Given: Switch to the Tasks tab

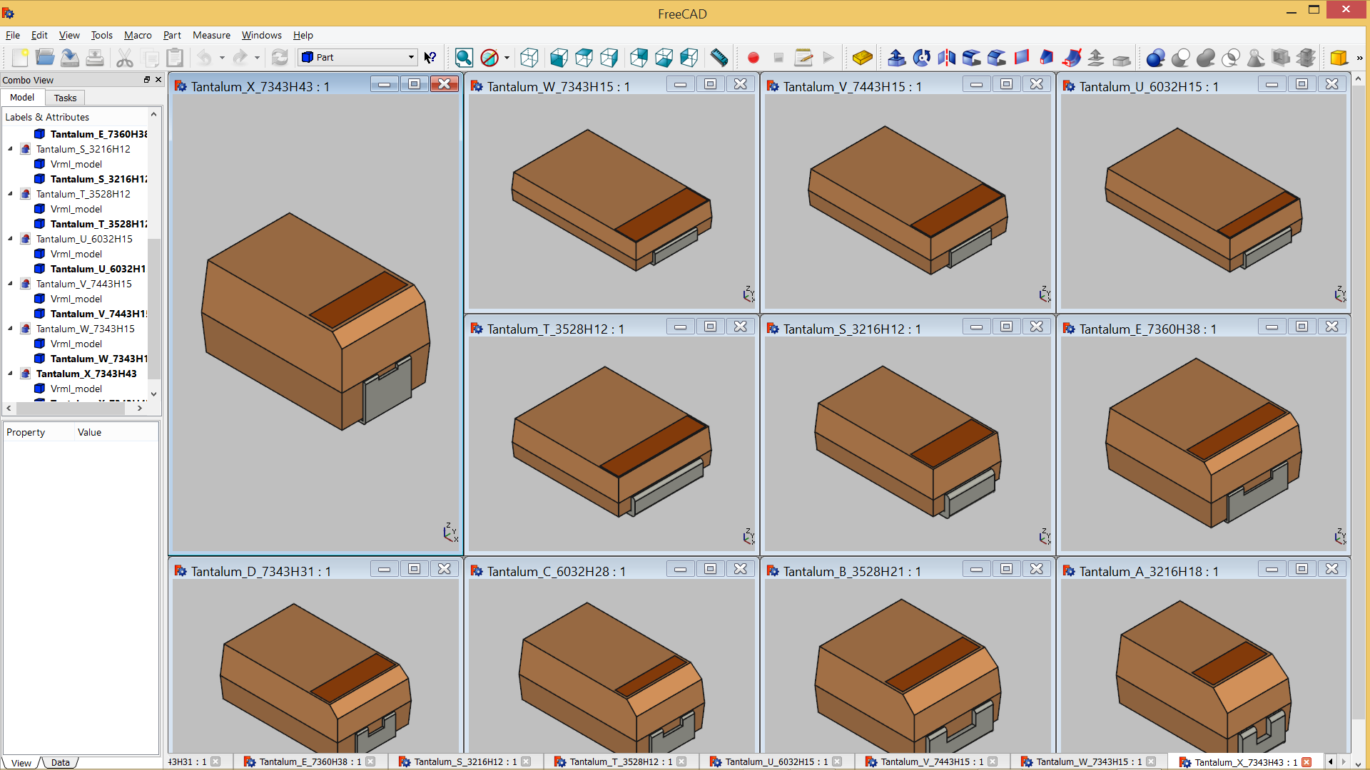Looking at the screenshot, I should [x=65, y=98].
